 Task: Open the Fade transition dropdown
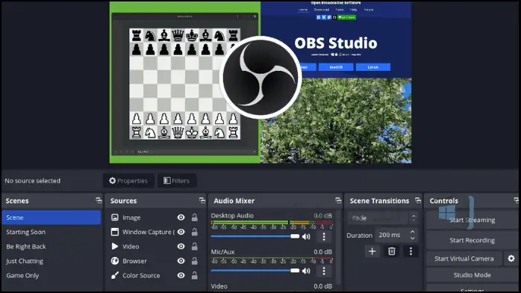382,218
